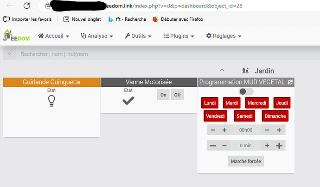Click the 0 min duration value
Viewport: 320px width, 187px height.
point(246,145)
